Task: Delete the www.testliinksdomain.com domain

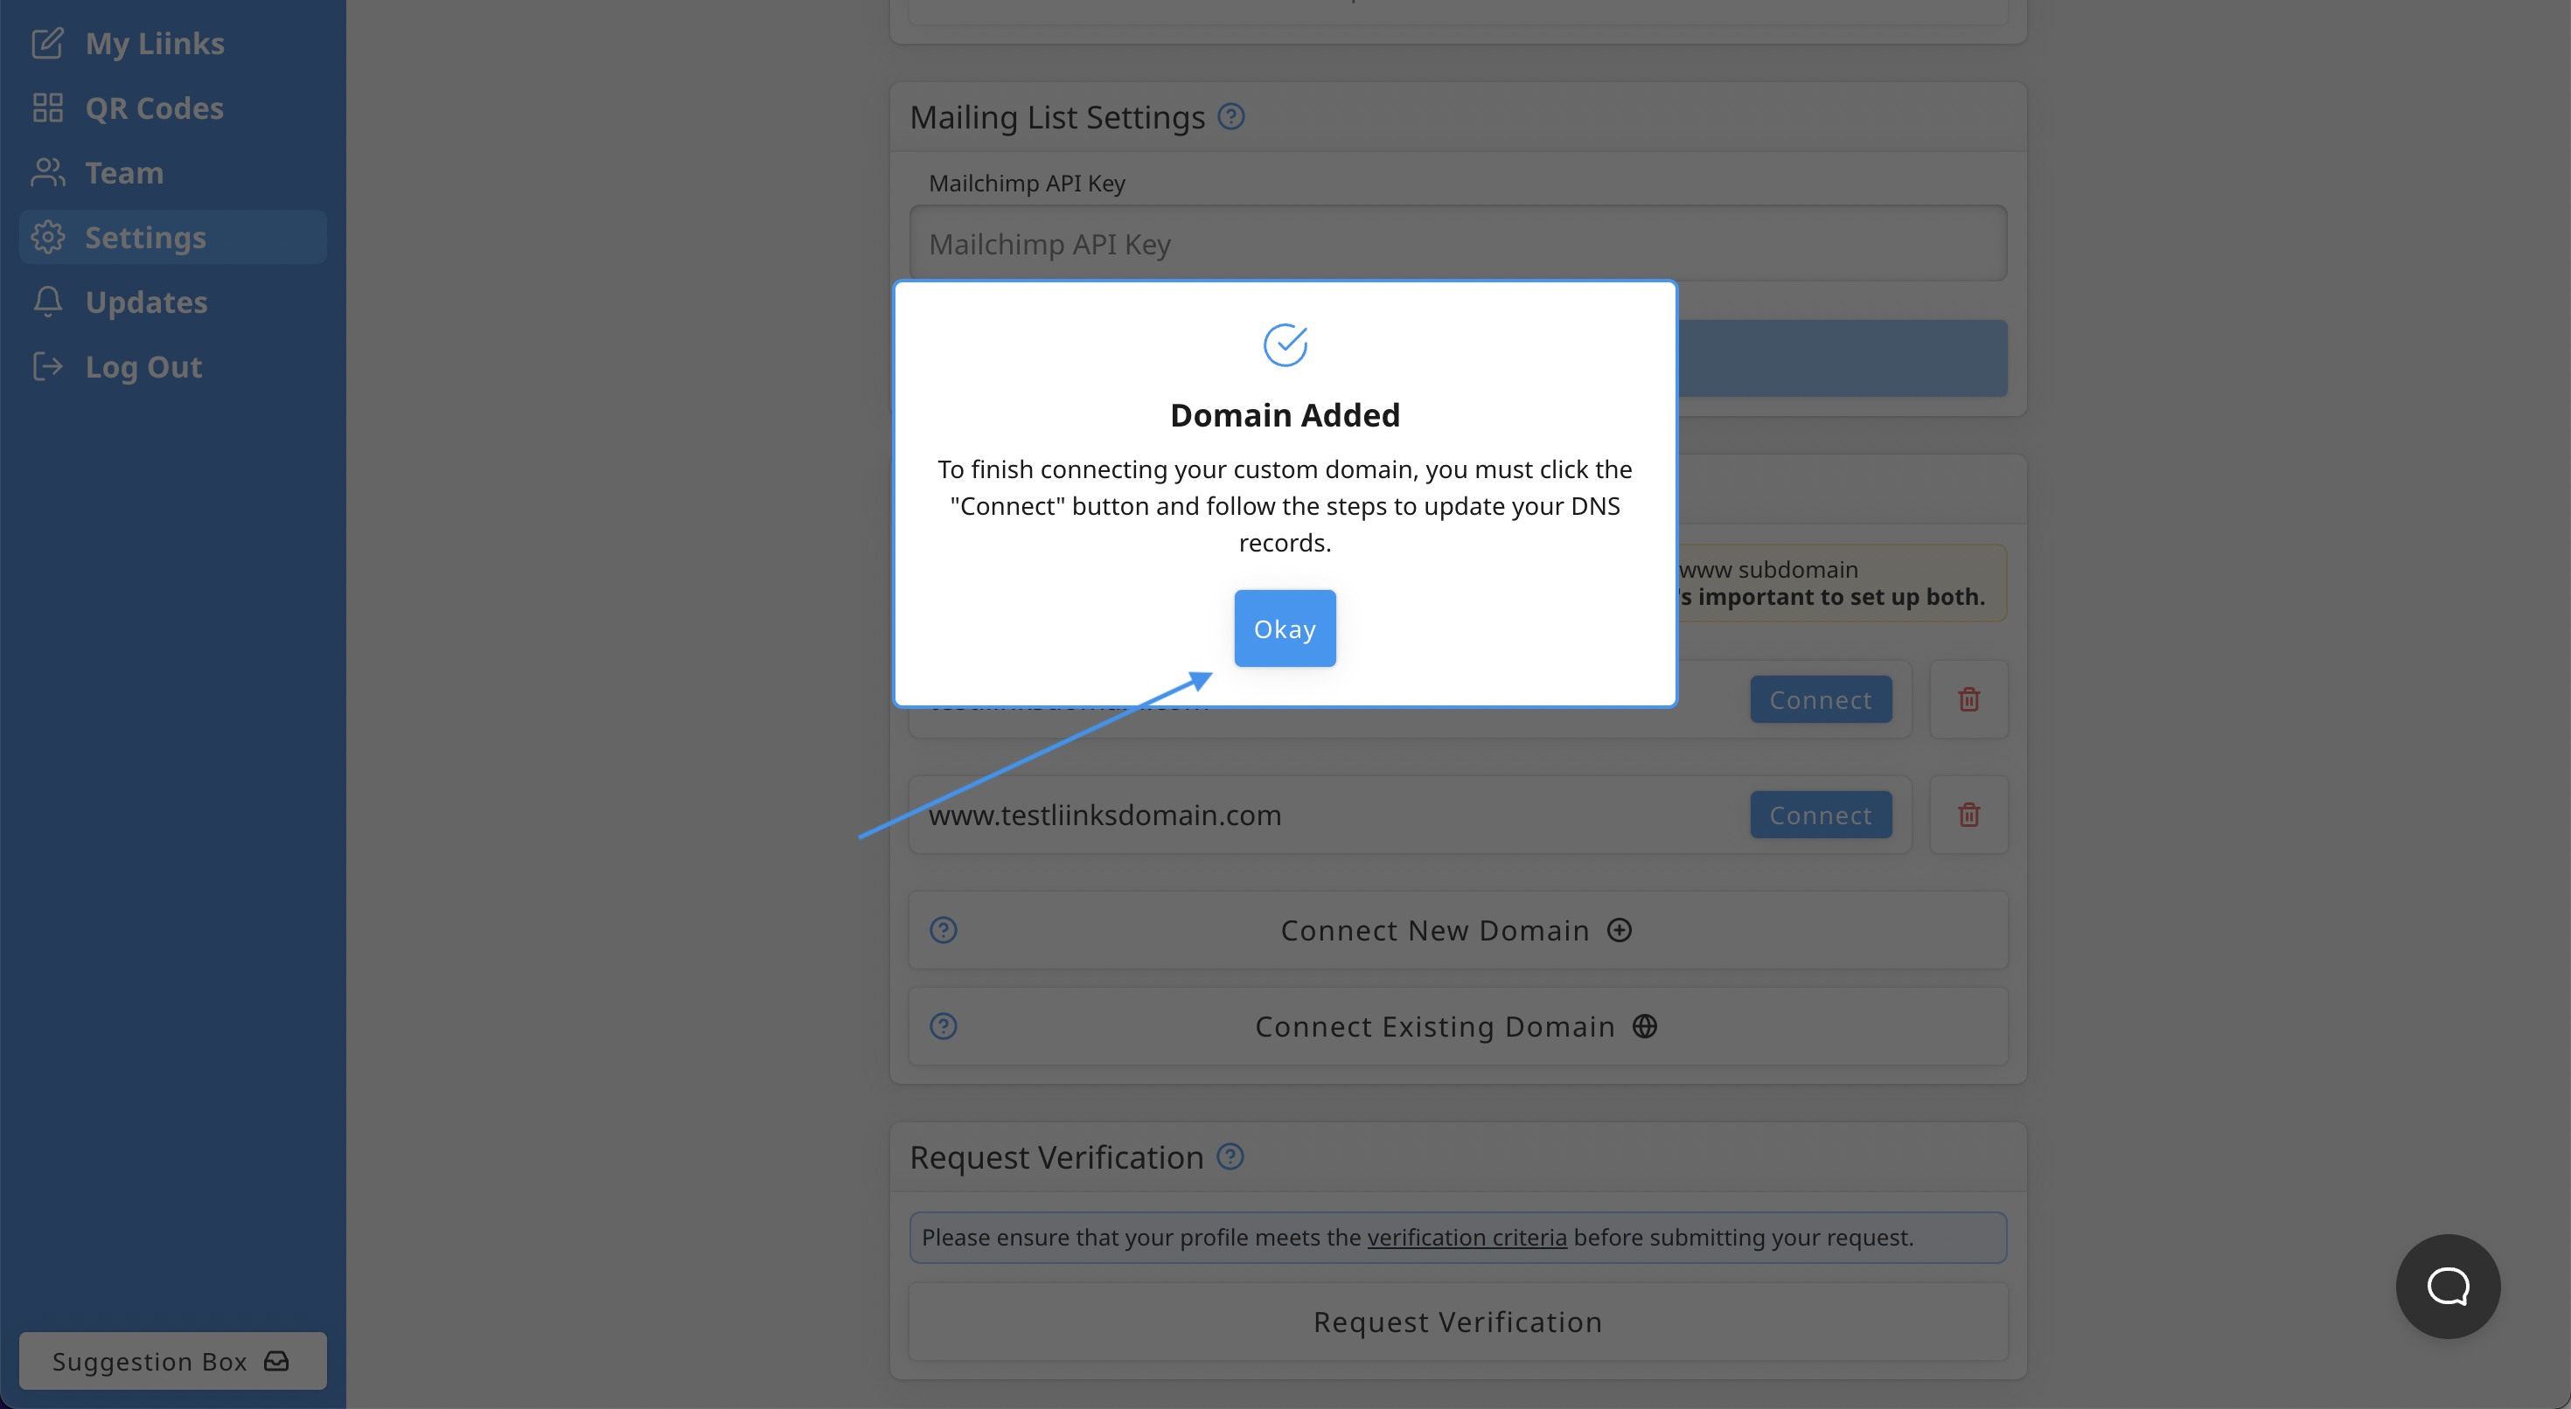Action: pyautogui.click(x=1968, y=815)
